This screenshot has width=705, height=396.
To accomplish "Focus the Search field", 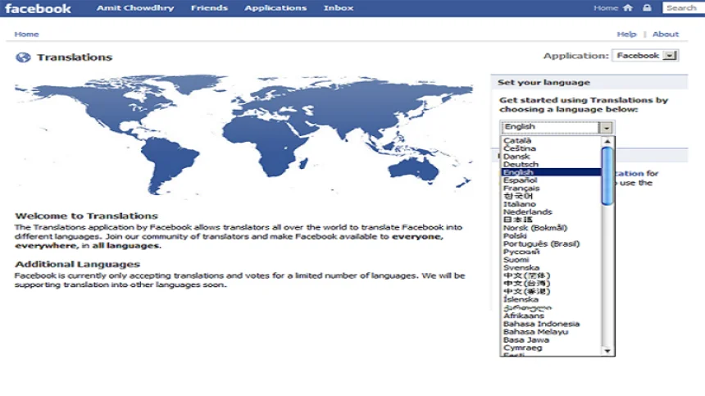I will click(x=684, y=7).
